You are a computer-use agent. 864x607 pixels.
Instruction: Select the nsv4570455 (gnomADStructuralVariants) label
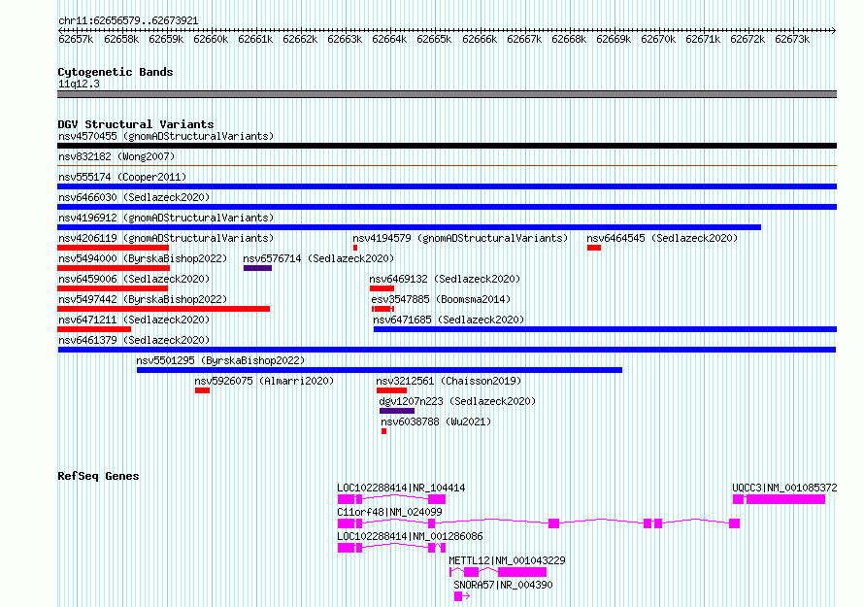click(x=166, y=136)
